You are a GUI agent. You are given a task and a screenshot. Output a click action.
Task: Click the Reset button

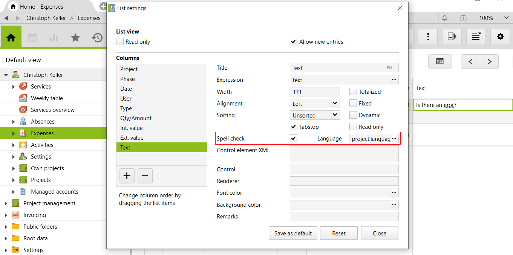(x=339, y=233)
